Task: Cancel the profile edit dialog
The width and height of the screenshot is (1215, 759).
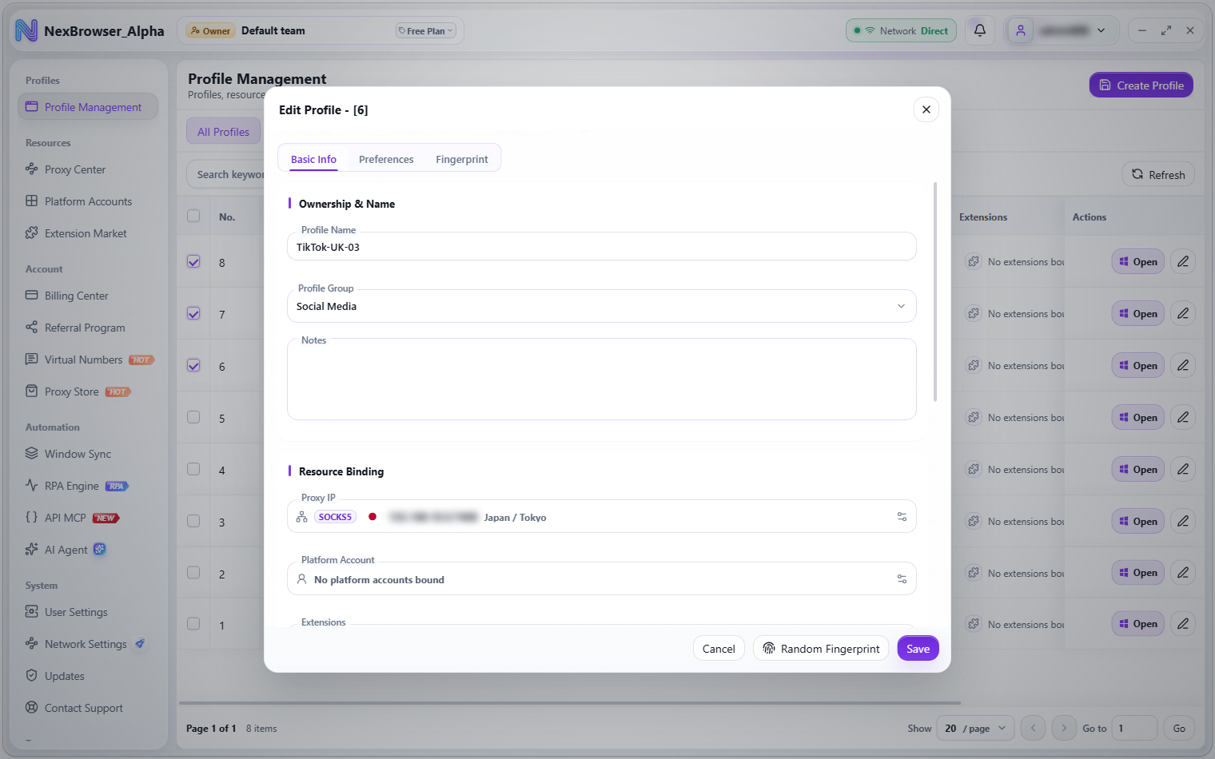Action: tap(719, 649)
